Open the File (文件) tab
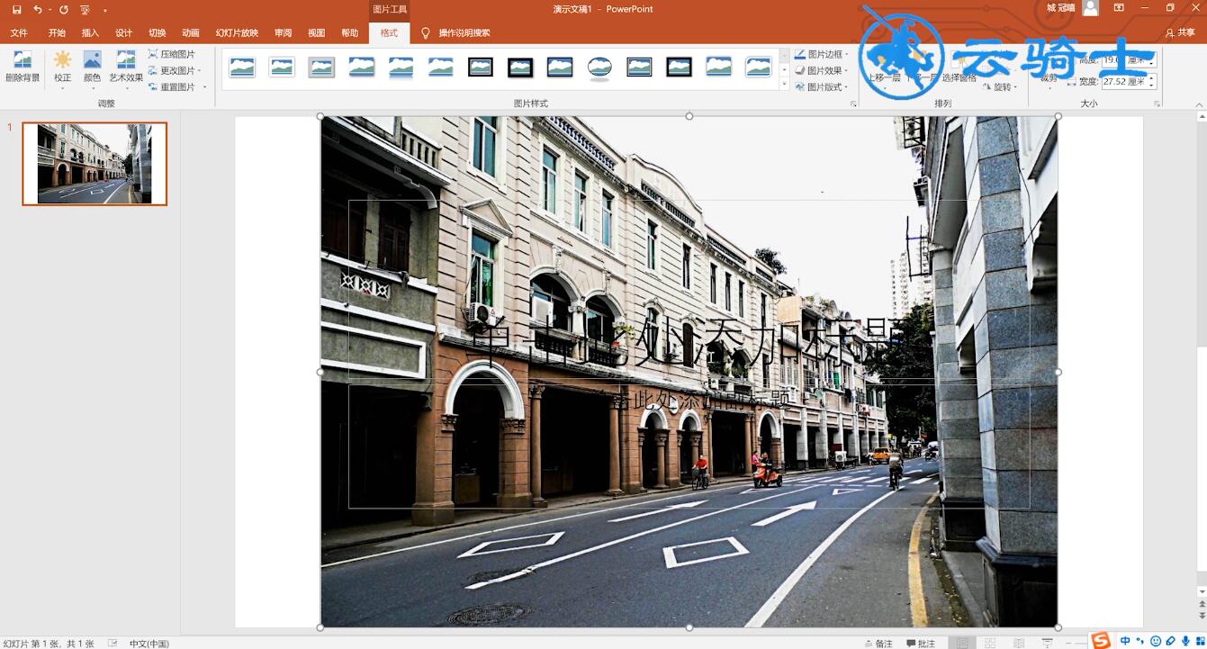The width and height of the screenshot is (1207, 649). point(19,32)
